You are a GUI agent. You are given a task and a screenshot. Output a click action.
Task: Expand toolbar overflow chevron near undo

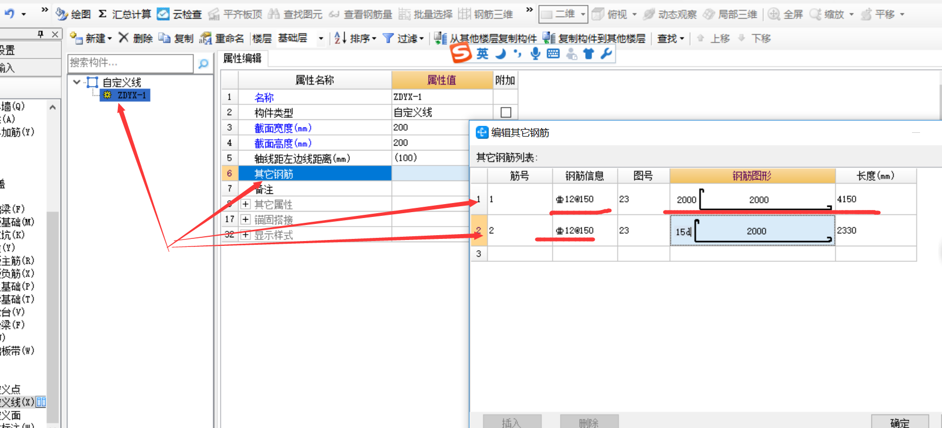44,10
